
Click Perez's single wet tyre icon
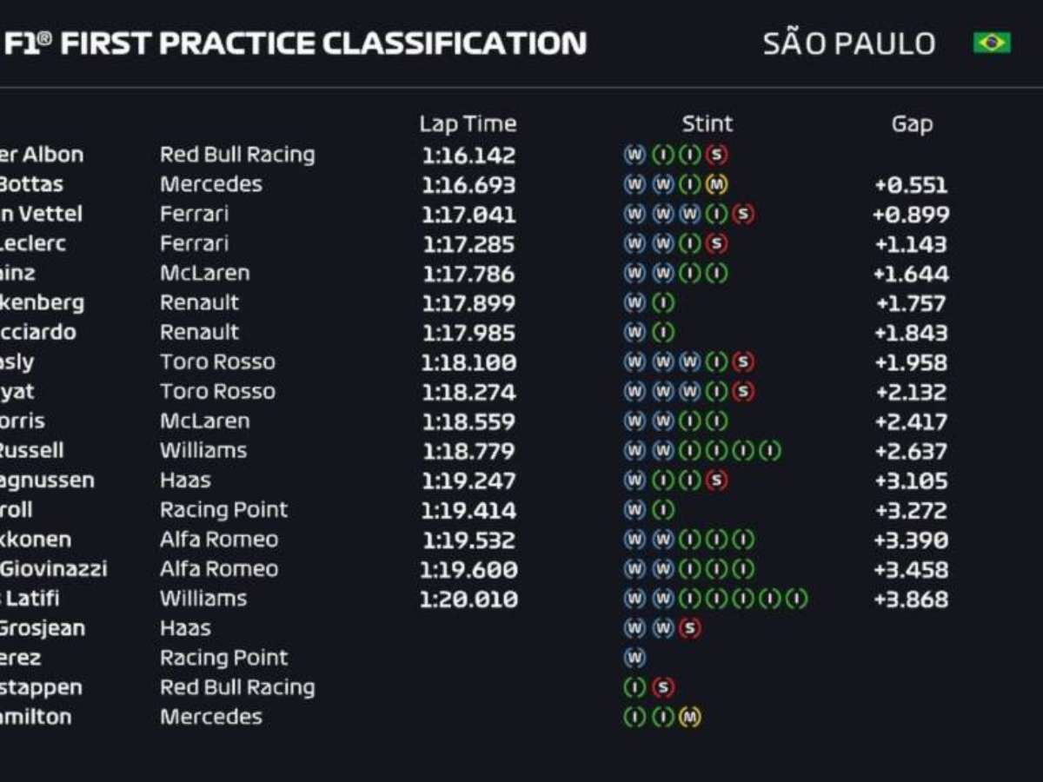[634, 658]
